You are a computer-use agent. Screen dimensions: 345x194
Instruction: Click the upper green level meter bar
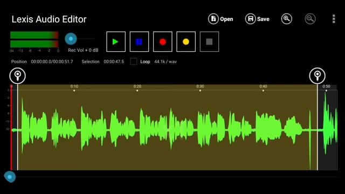pyautogui.click(x=34, y=35)
